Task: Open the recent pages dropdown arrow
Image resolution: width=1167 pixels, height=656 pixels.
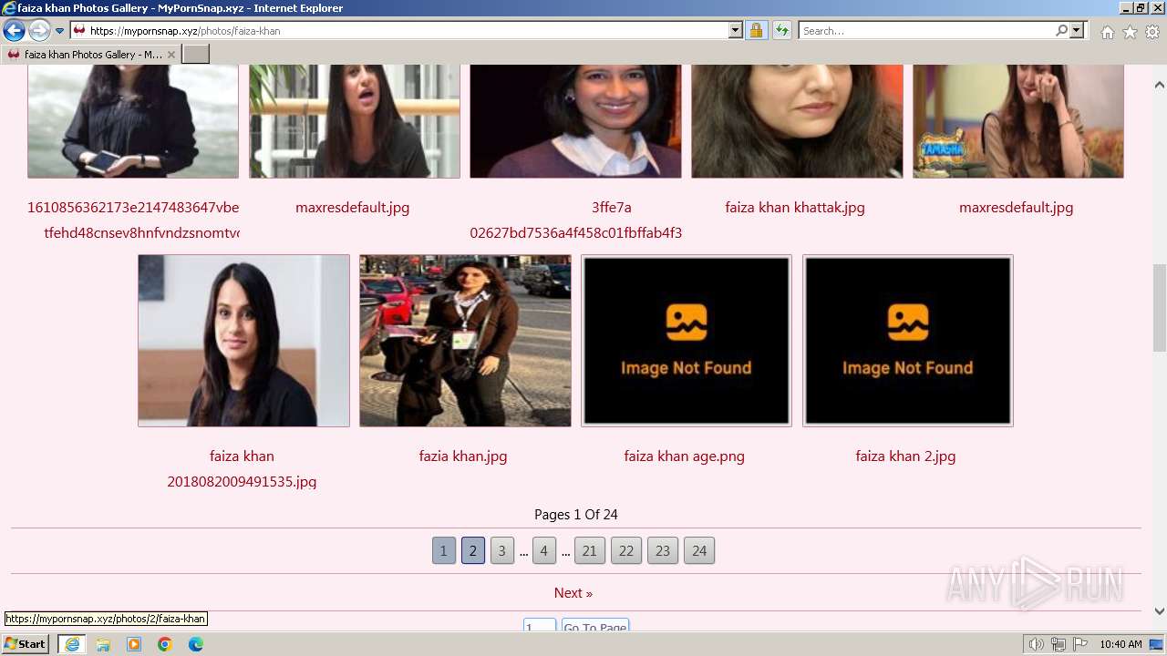Action: coord(60,31)
